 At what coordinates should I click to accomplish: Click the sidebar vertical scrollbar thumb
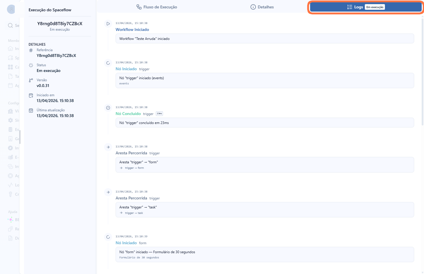click(20, 137)
